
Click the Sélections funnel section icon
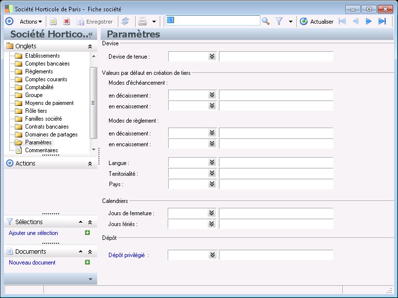tap(10, 222)
